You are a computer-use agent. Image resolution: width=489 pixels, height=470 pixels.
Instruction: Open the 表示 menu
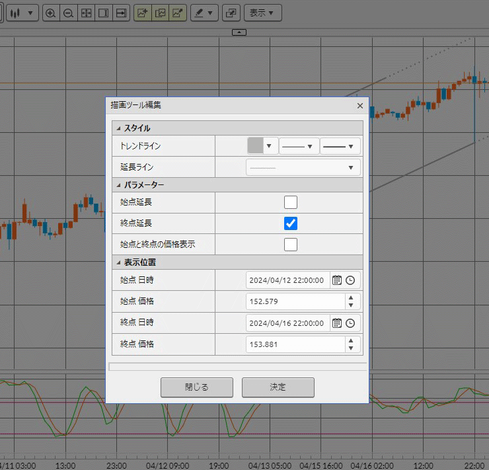point(262,13)
